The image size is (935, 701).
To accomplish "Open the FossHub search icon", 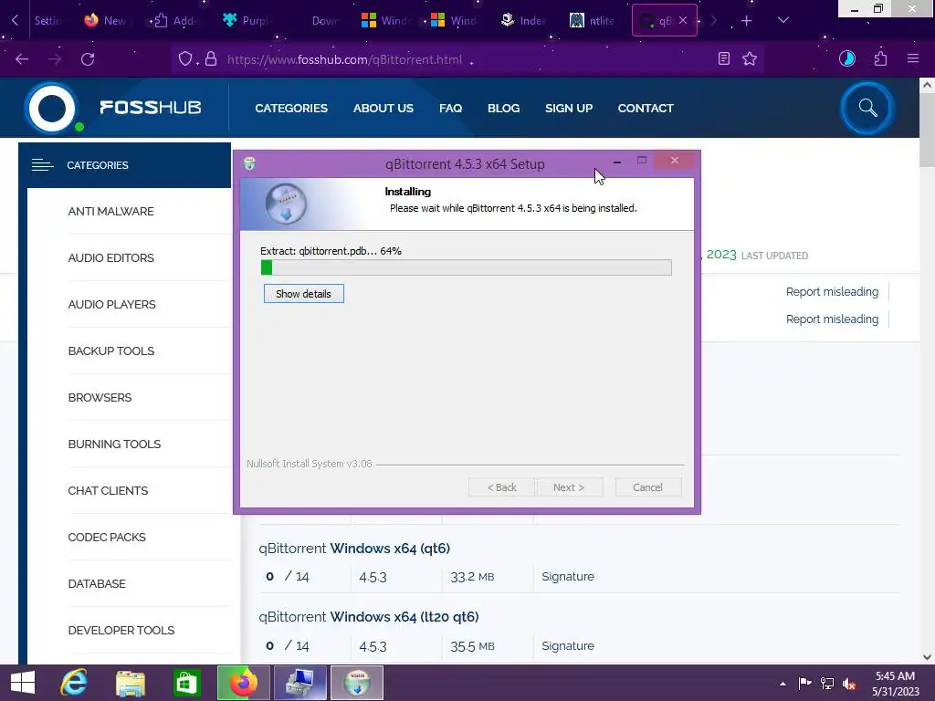I will (867, 108).
